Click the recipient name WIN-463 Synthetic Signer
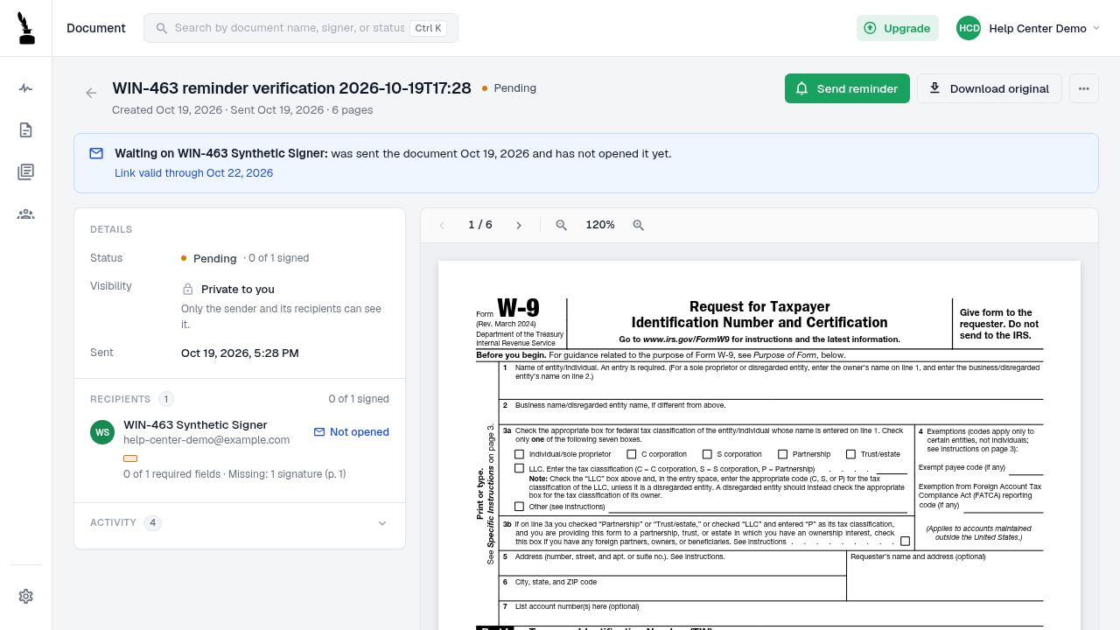The image size is (1120, 630). tap(195, 424)
